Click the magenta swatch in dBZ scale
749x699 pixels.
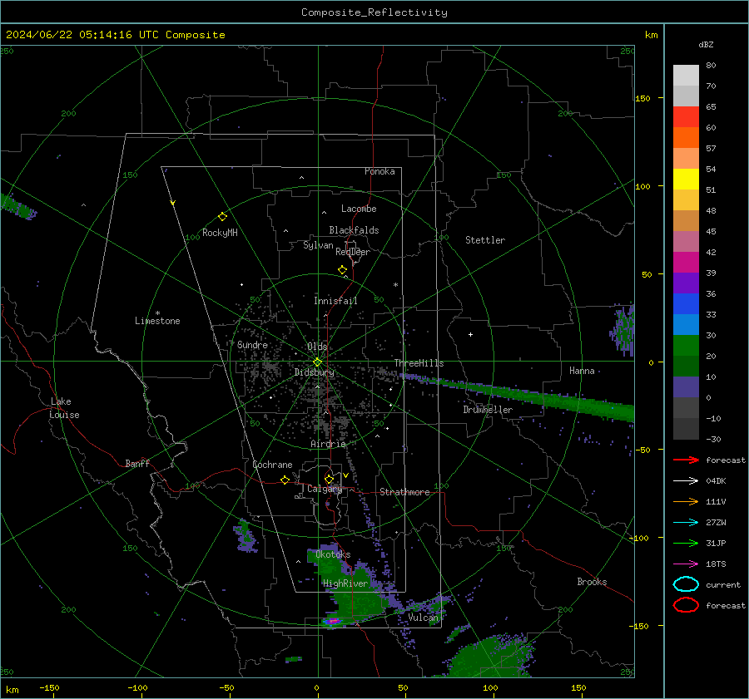pos(686,262)
